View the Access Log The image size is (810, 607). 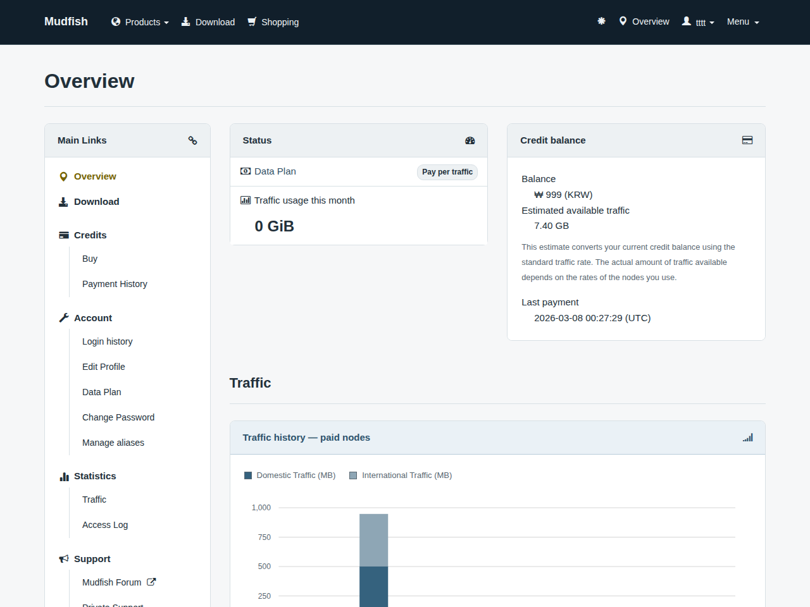[105, 525]
